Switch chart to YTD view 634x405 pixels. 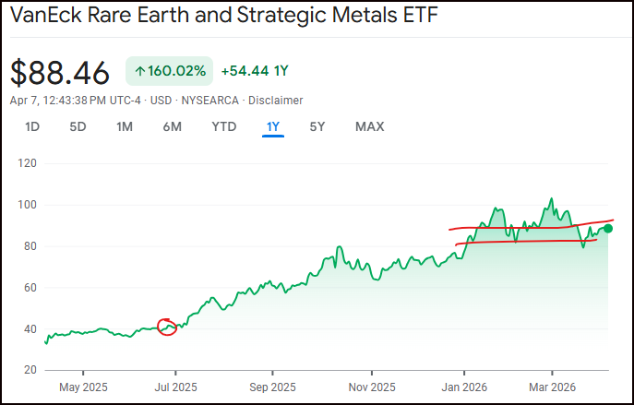[x=223, y=126]
